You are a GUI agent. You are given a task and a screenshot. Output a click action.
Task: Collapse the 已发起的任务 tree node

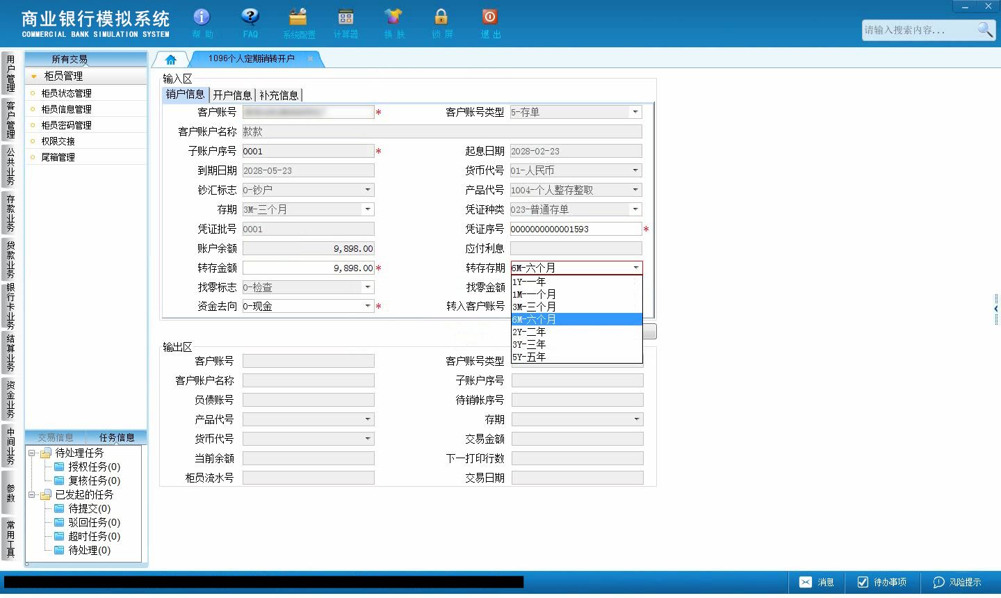[32, 494]
